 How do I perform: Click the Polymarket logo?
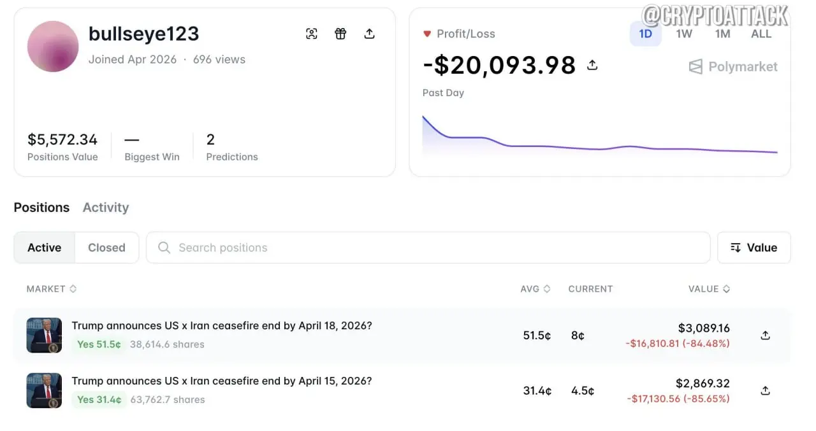pos(733,67)
